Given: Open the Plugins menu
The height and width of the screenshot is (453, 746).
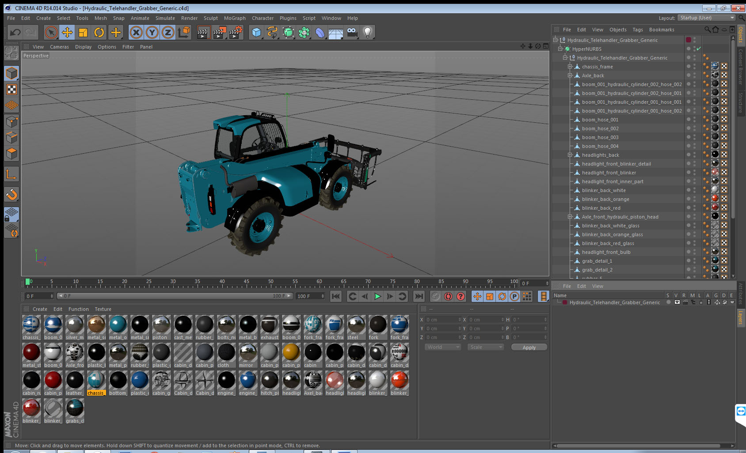Looking at the screenshot, I should (288, 18).
